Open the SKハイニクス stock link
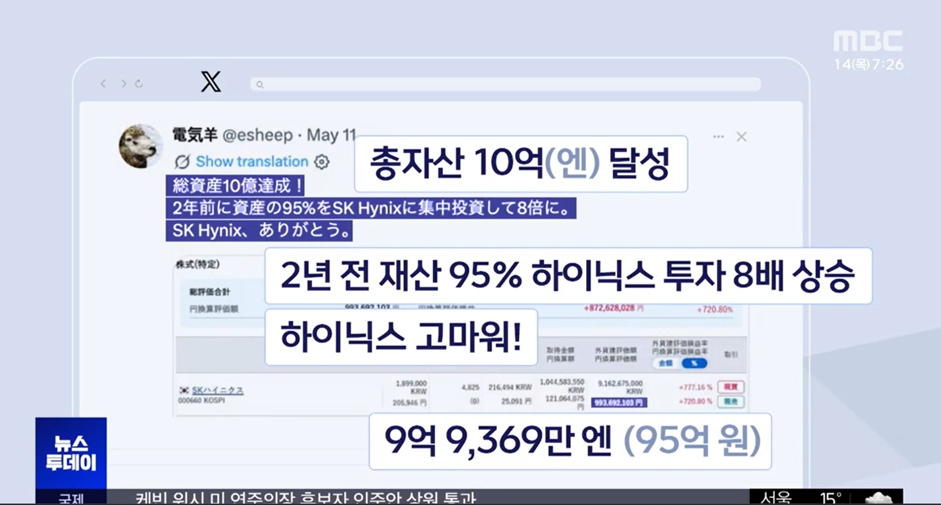The height and width of the screenshot is (505, 941). click(217, 390)
